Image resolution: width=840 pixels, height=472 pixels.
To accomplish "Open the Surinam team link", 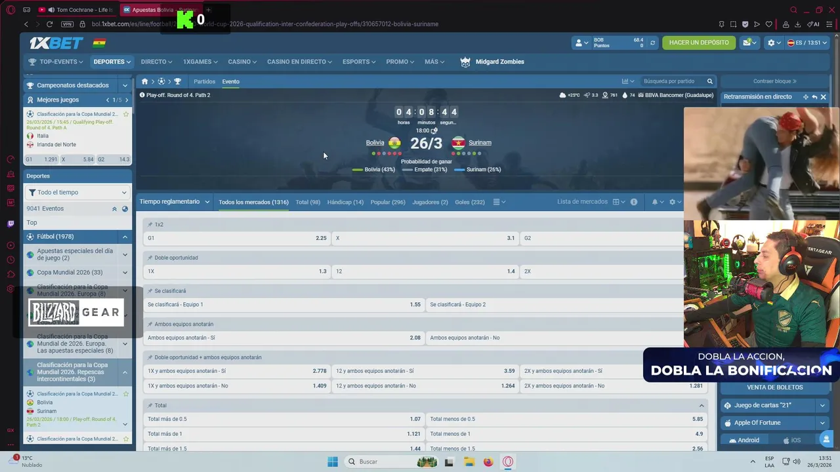I will 480,142.
